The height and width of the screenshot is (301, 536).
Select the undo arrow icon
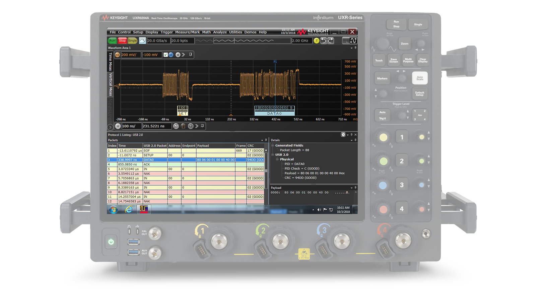[323, 40]
